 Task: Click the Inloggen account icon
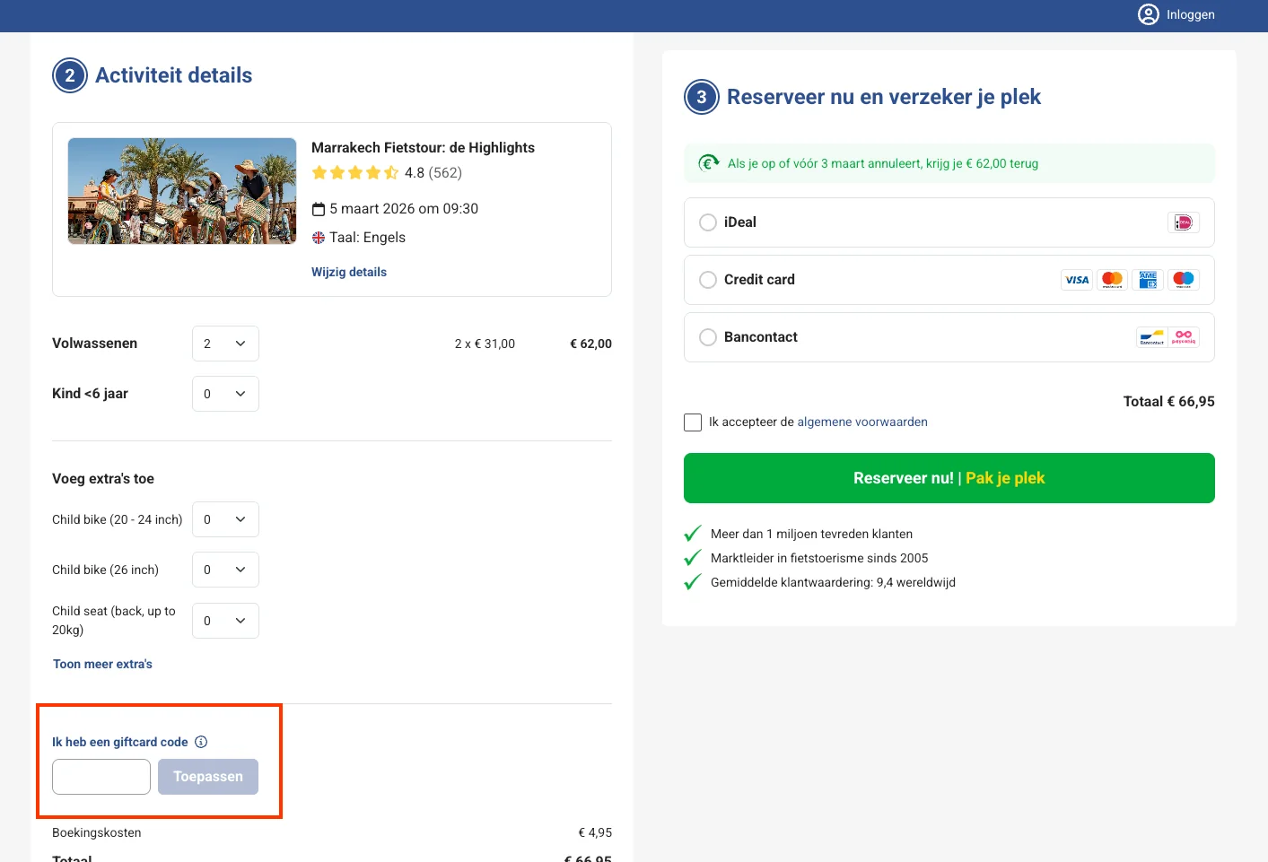1148,14
